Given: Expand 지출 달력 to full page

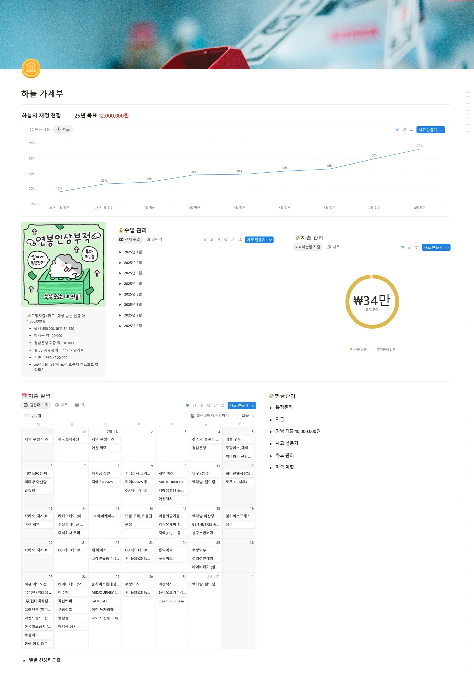Looking at the screenshot, I should click(x=216, y=406).
